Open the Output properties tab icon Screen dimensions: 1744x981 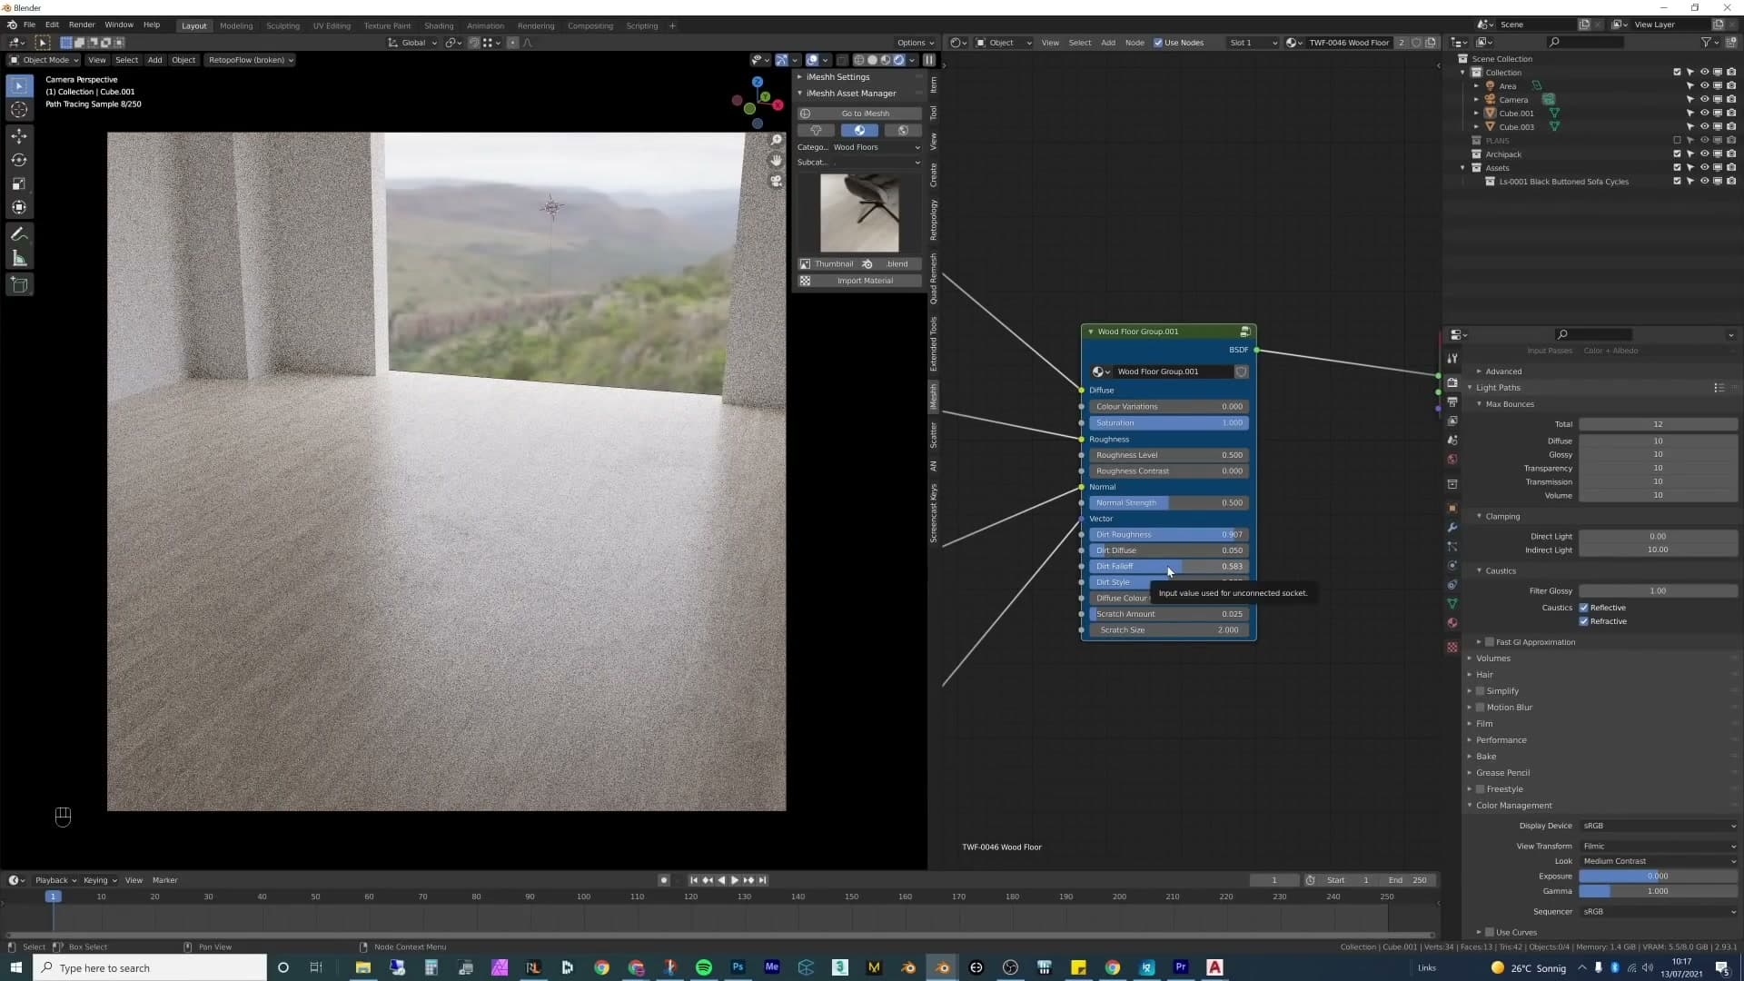point(1452,401)
